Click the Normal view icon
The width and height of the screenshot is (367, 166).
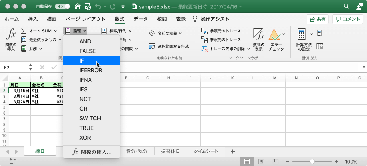(x=247, y=161)
